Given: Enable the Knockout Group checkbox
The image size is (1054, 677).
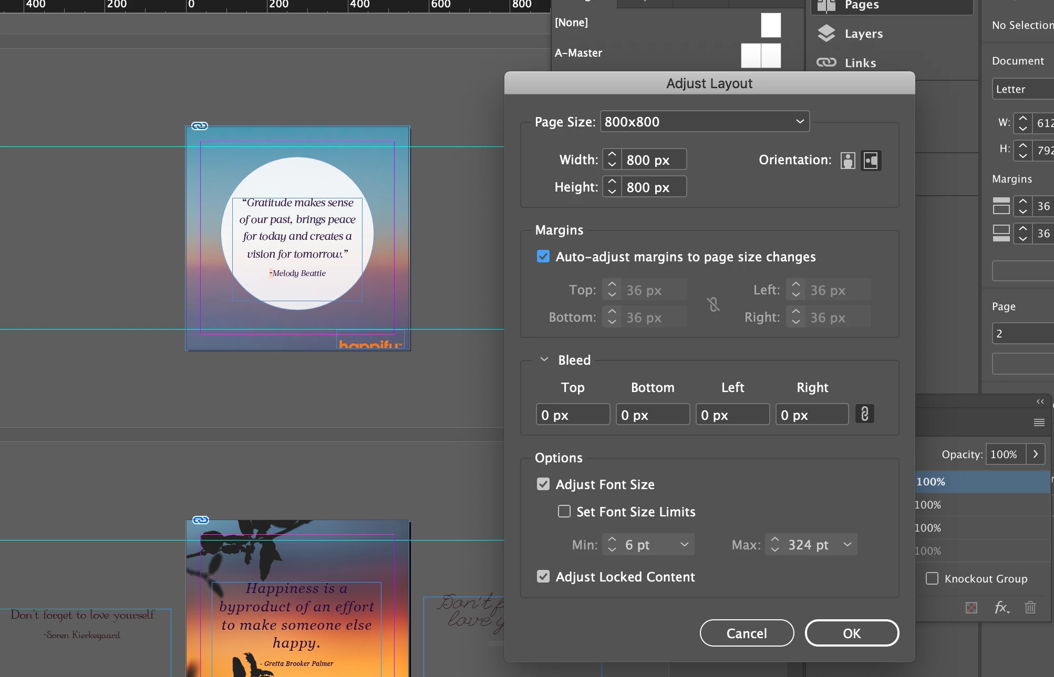Looking at the screenshot, I should click(x=932, y=578).
